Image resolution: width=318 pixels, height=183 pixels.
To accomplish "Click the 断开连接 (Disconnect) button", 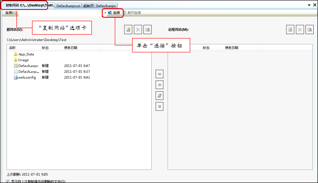I will (132, 13).
